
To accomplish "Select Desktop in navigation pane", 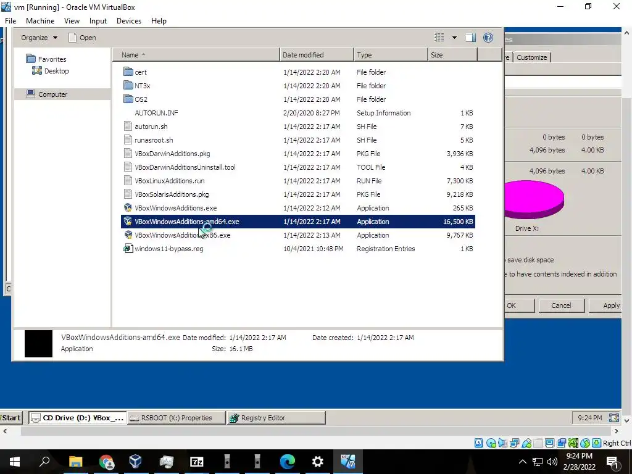I will click(51, 71).
